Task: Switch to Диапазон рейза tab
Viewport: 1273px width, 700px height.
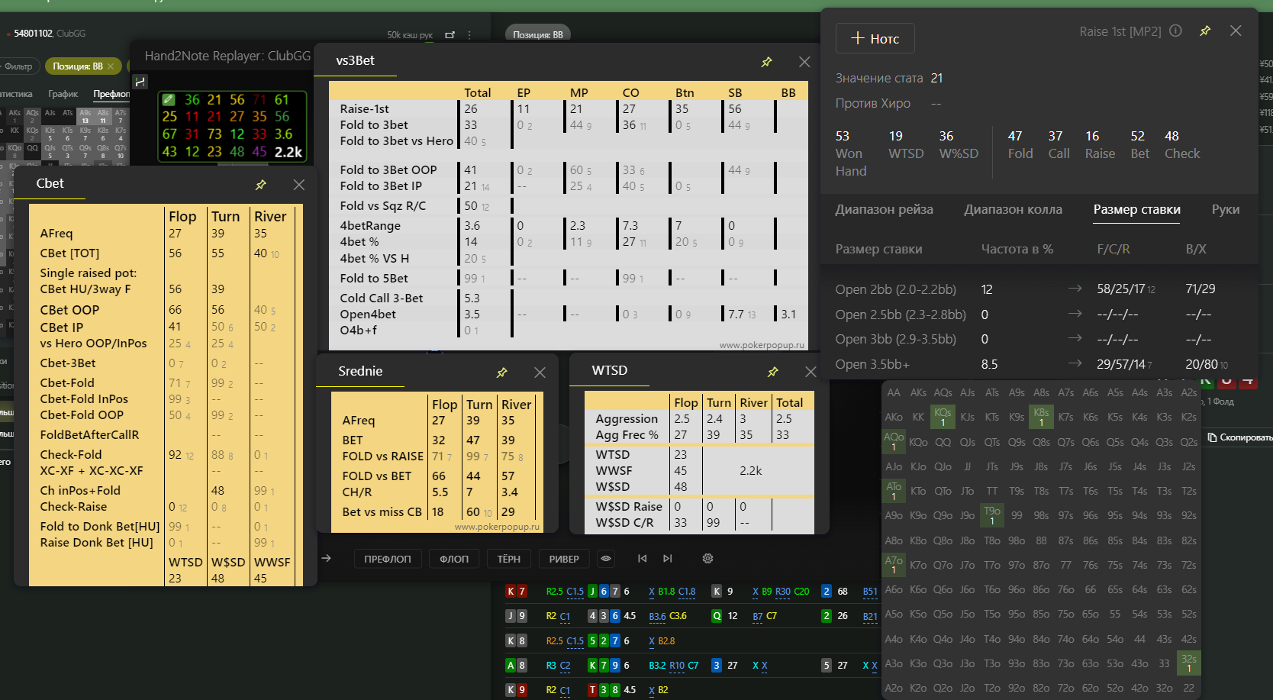Action: pyautogui.click(x=884, y=209)
